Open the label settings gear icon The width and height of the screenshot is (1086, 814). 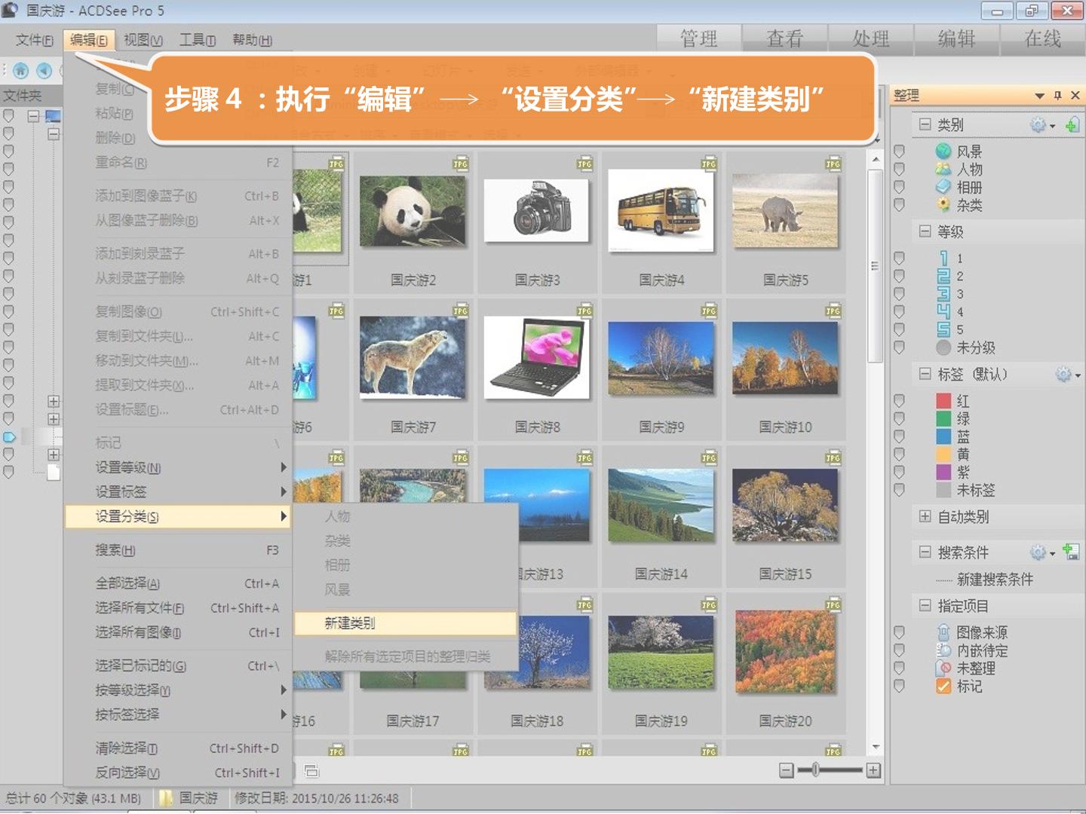click(x=1063, y=375)
